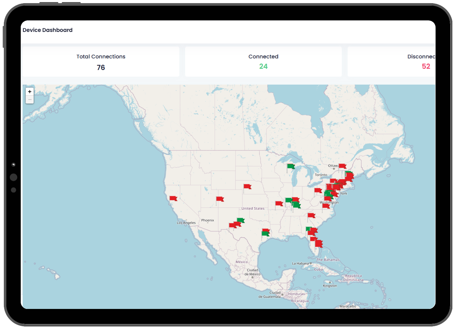Select the Disconnected count of 52
Screen dimensions: 458x330
pos(426,66)
